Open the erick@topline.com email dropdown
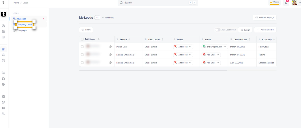 coord(215,47)
